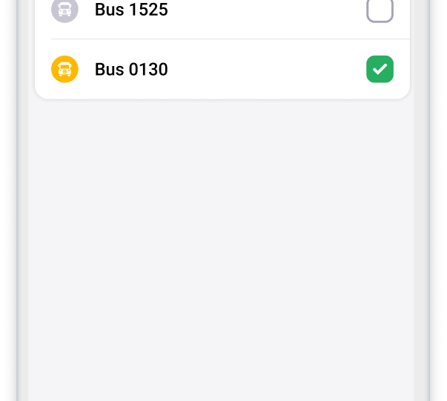Select the Bus 0130 list row

pyautogui.click(x=222, y=69)
